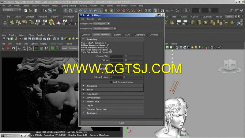Click the New Scene icon in status line
Image resolution: width=245 pixels, height=138 pixels.
click(x=26, y=10)
